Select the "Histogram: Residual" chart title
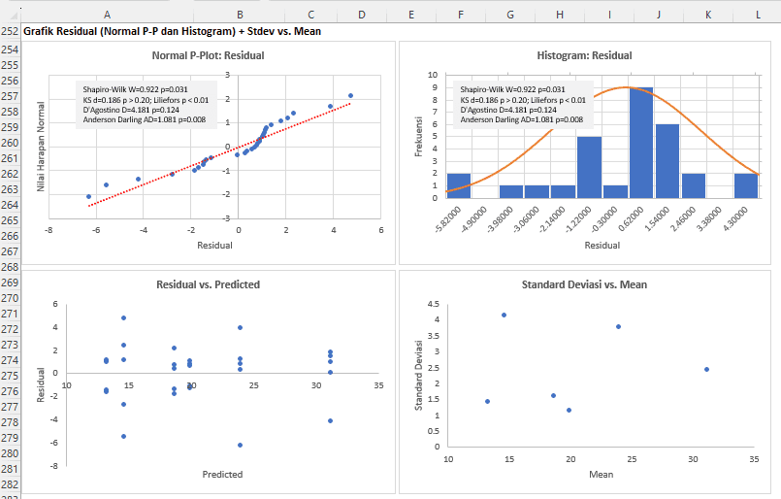The width and height of the screenshot is (781, 499). [589, 55]
